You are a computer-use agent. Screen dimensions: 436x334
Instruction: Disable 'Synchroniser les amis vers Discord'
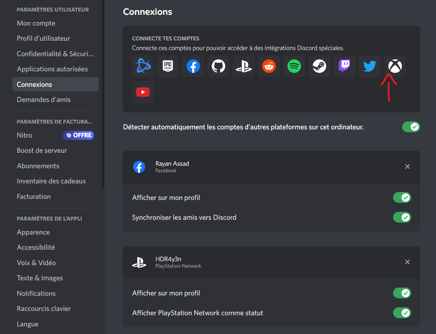pyautogui.click(x=402, y=217)
